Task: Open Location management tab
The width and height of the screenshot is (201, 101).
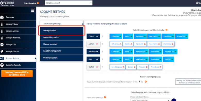Action: tap(62, 51)
